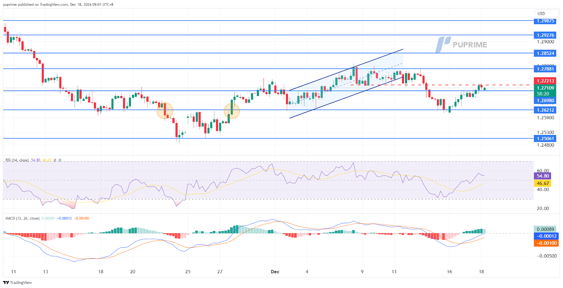Click the 4 date label on time axis
The image size is (563, 288).
pos(307,271)
